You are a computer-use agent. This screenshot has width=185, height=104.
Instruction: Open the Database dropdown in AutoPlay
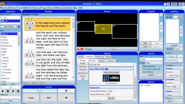(x=178, y=49)
